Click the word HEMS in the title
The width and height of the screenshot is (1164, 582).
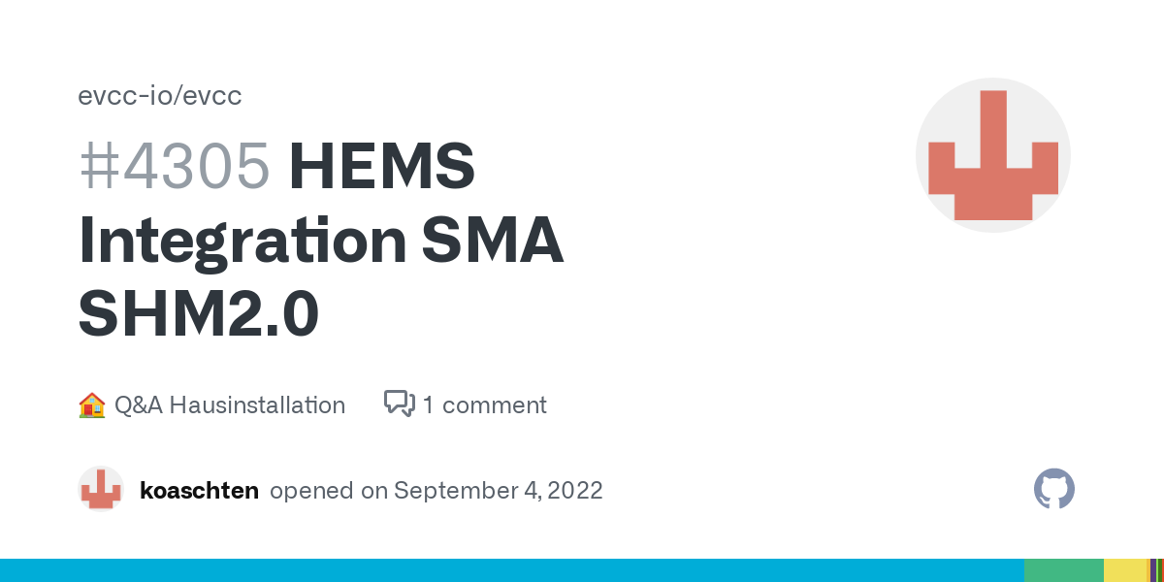point(381,165)
